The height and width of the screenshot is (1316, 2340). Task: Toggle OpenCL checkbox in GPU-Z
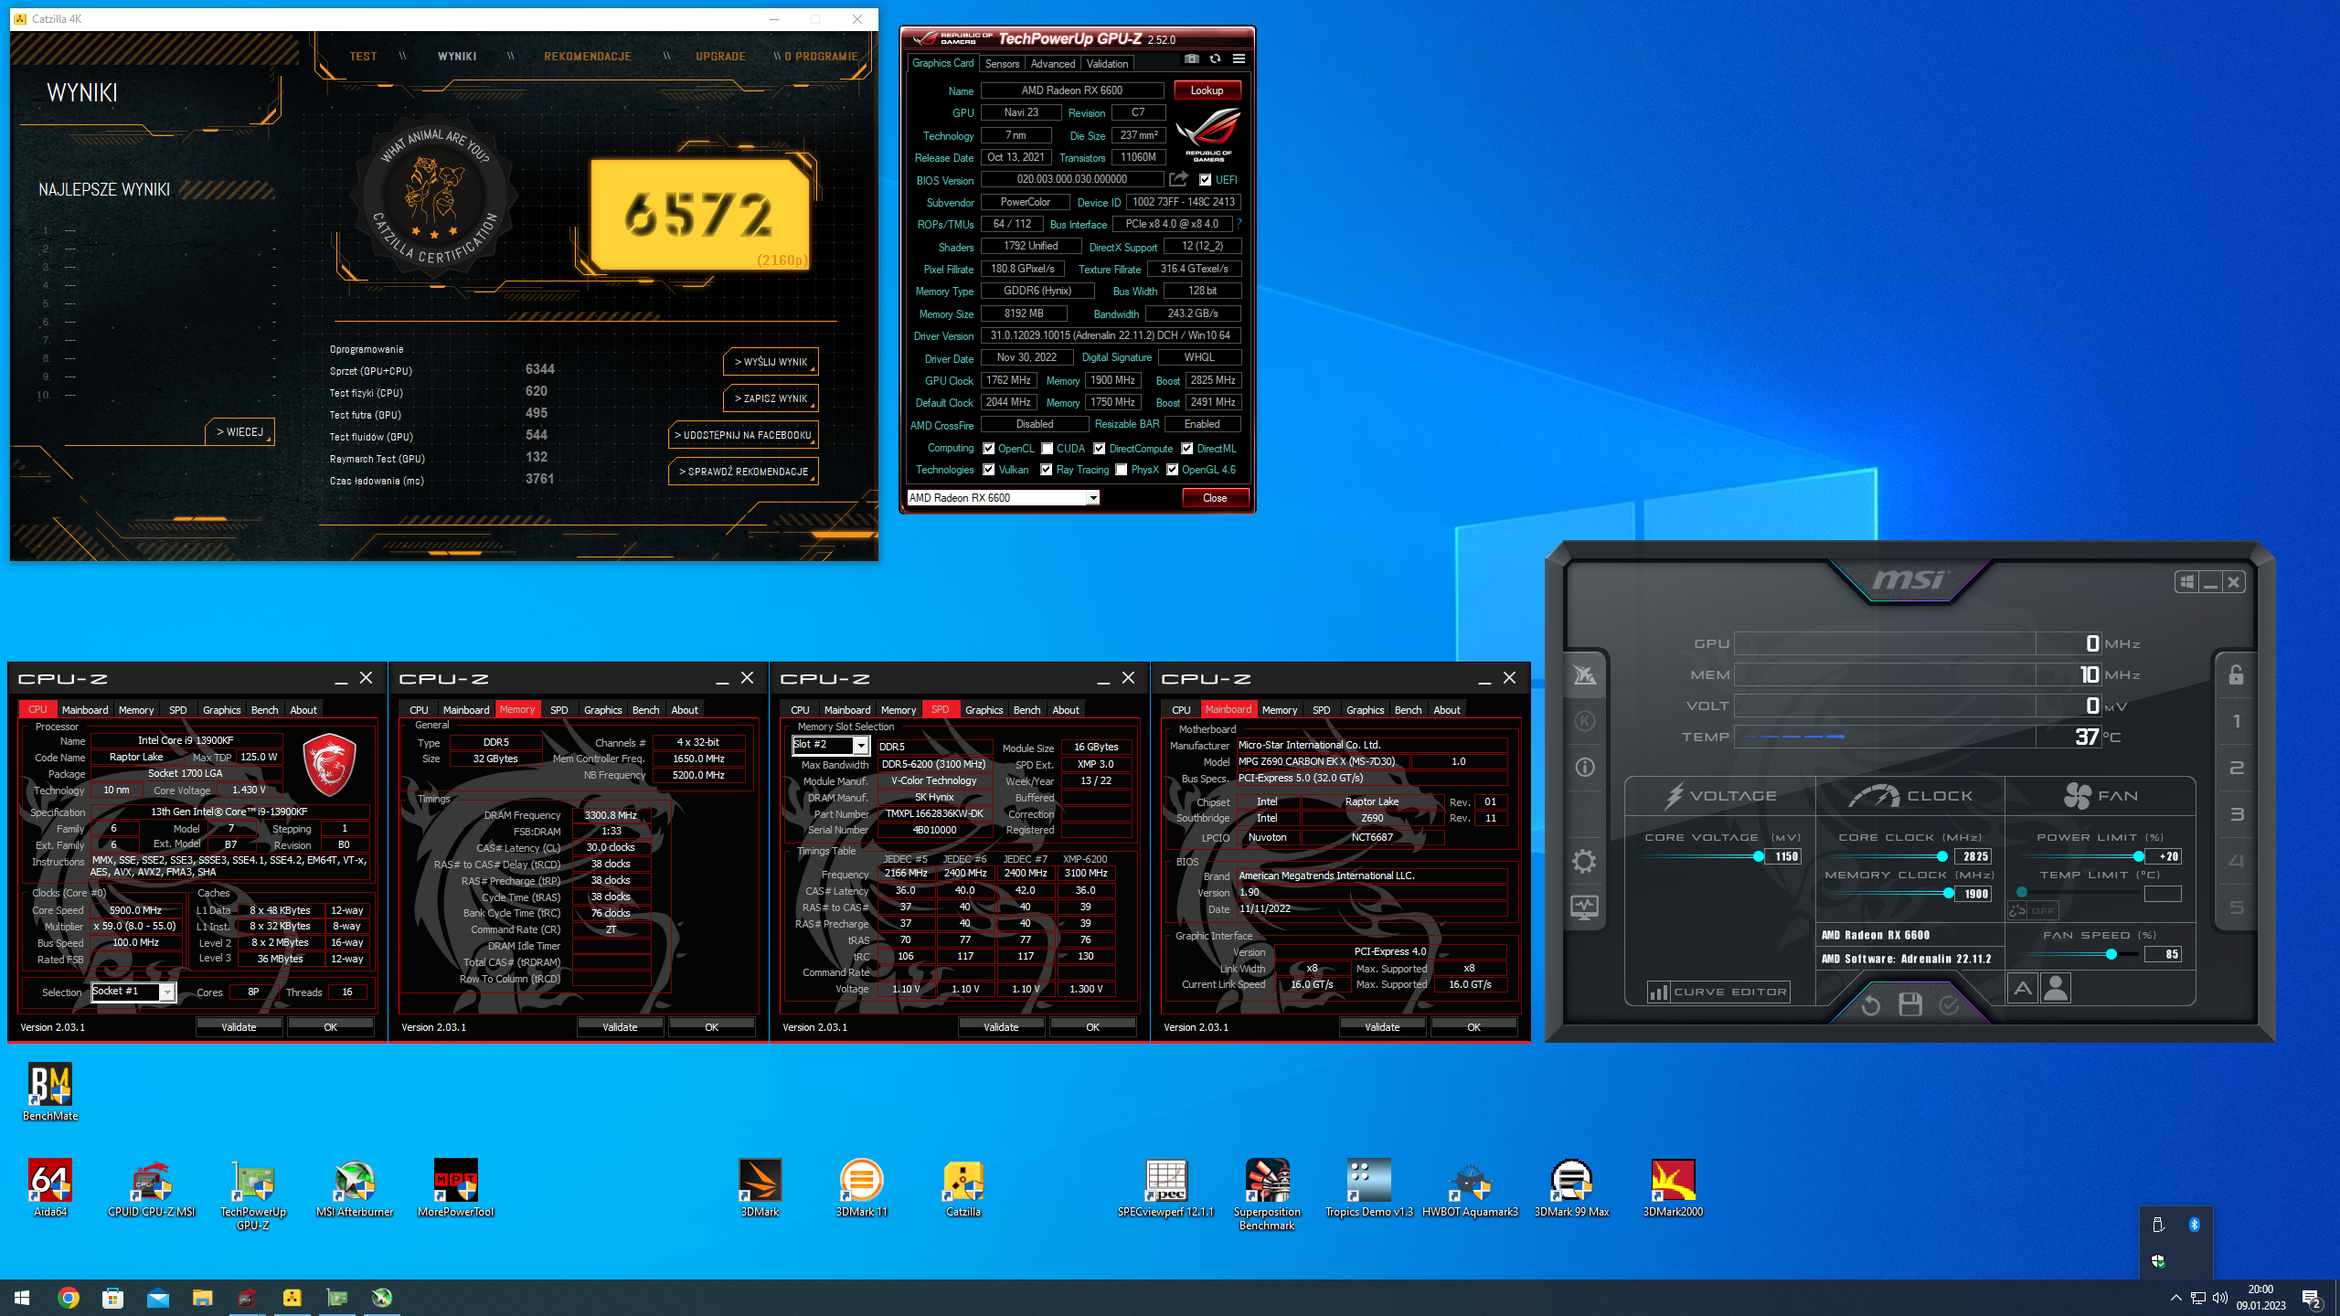point(988,449)
